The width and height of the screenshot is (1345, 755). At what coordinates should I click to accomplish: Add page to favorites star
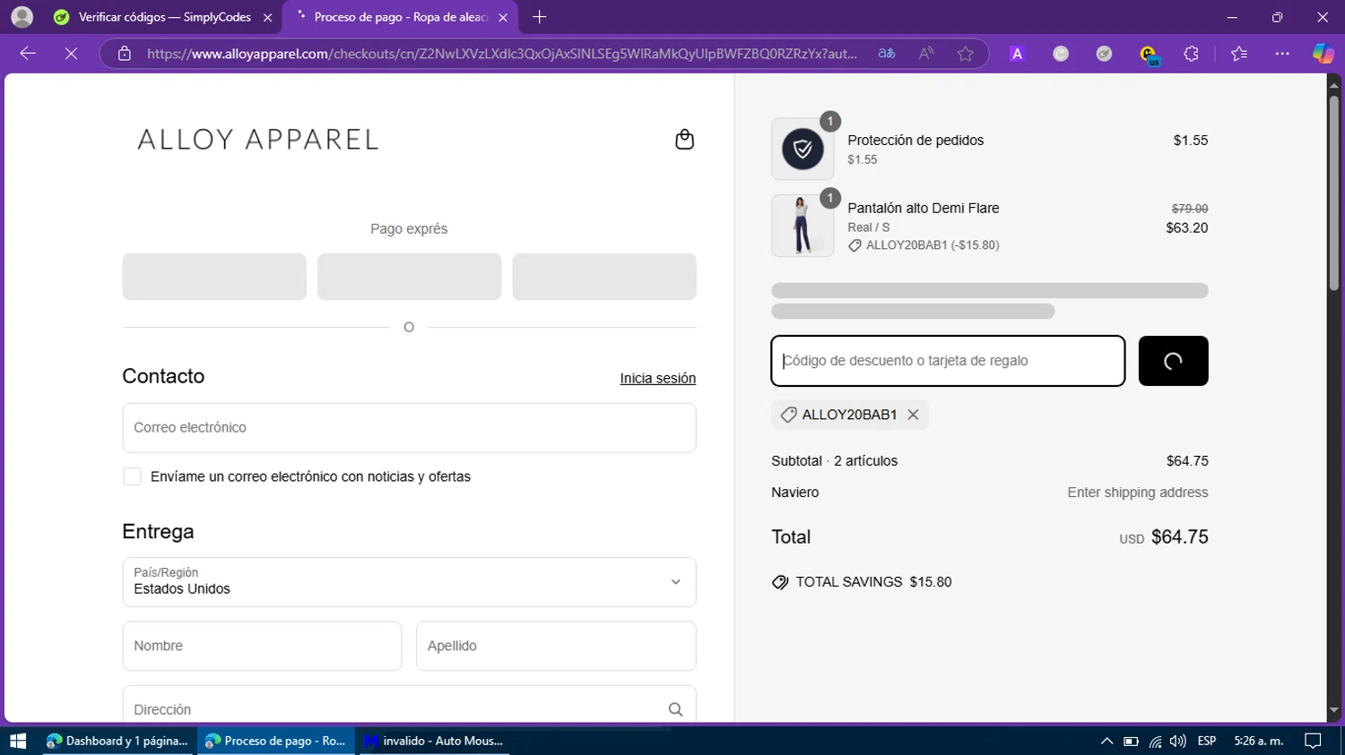(x=965, y=54)
